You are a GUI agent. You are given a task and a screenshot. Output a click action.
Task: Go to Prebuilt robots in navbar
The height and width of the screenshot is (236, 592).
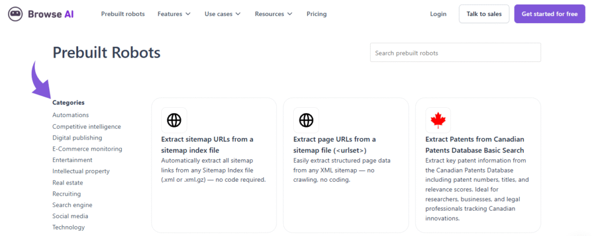(x=123, y=14)
